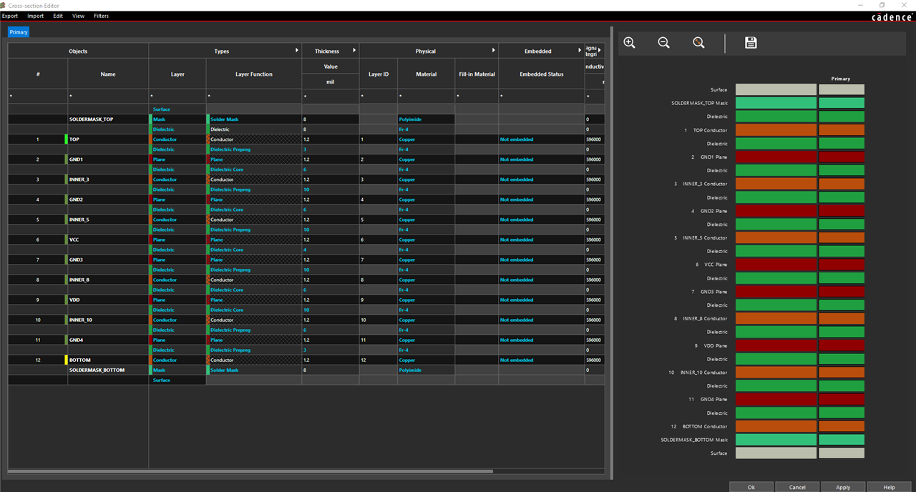Viewport: 916px width, 492px height.
Task: Open the Filters menu
Action: coord(101,16)
